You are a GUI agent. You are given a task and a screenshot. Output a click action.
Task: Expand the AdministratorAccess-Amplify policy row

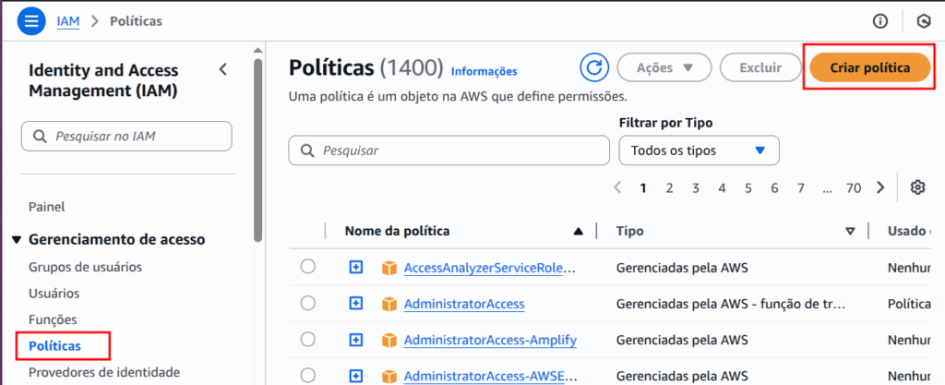(x=356, y=340)
